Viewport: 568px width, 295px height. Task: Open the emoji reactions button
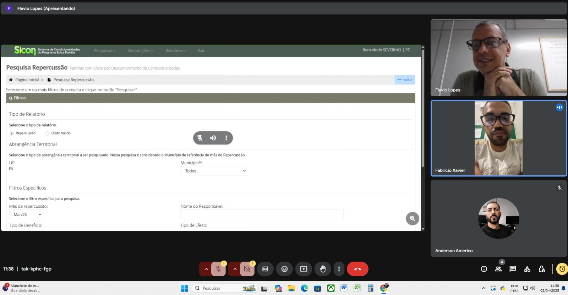click(284, 269)
